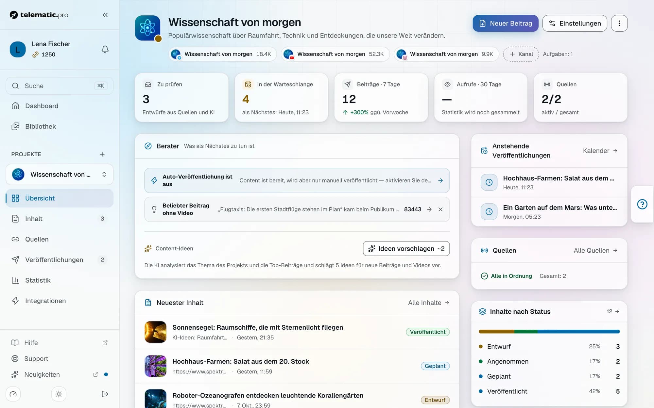Open Quellen in the sidebar
The image size is (654, 408).
click(60, 239)
